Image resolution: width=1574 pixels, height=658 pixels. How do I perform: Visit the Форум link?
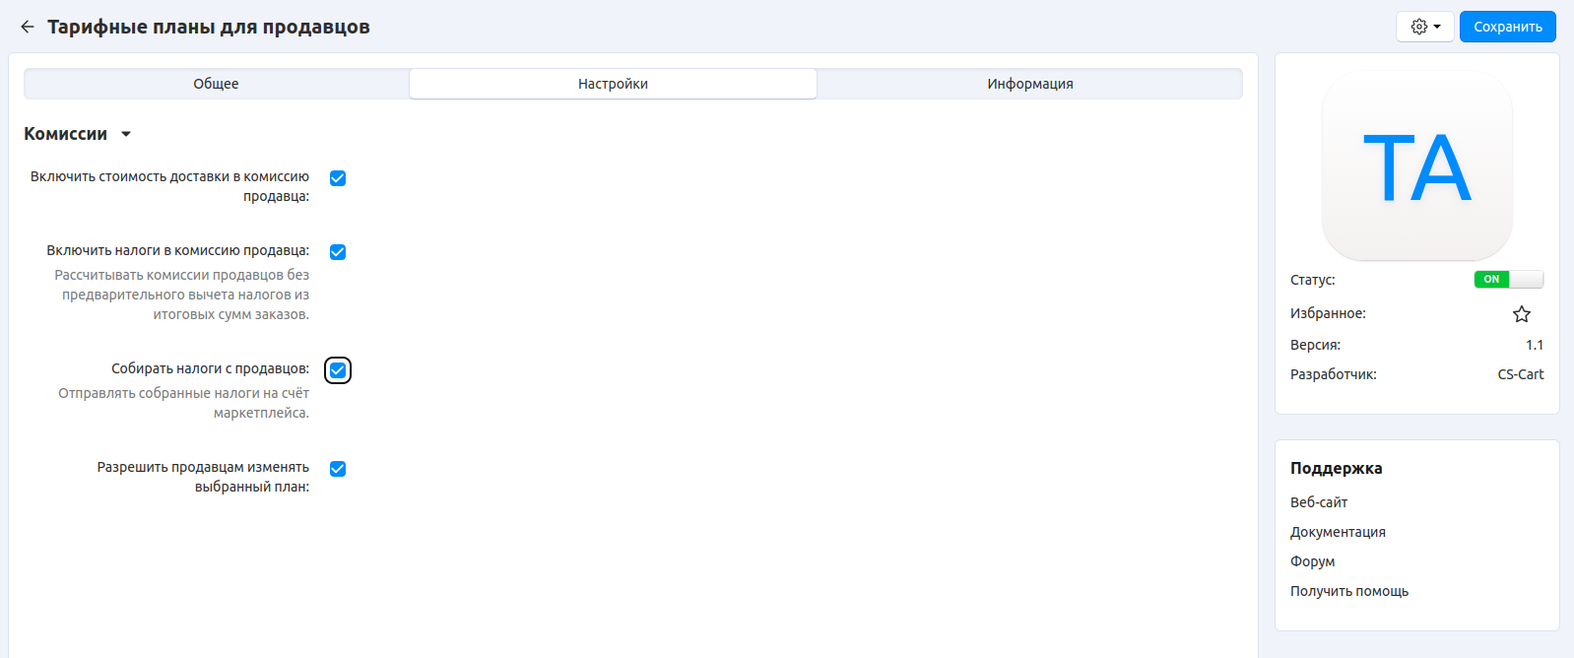(x=1312, y=561)
